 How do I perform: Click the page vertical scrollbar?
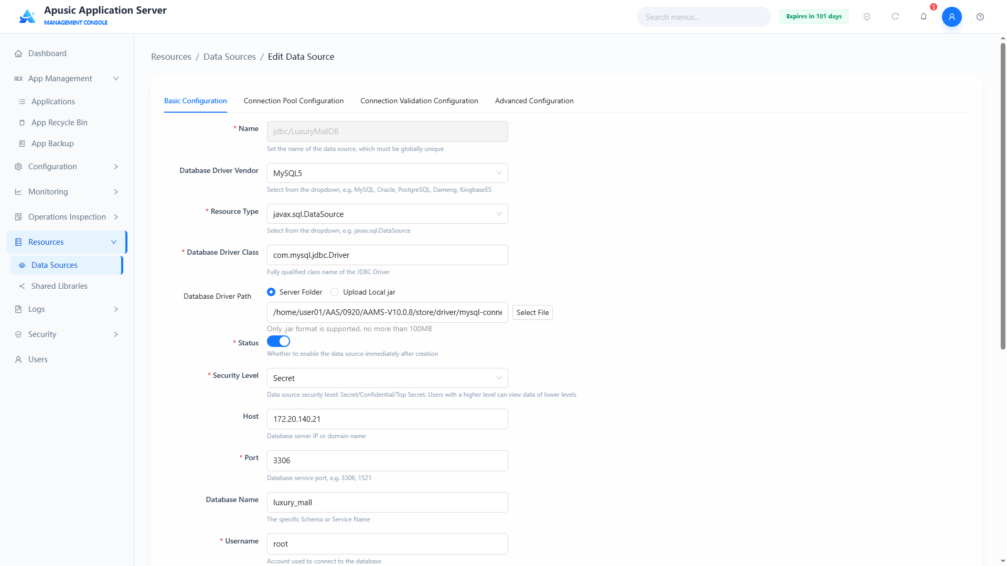click(1003, 197)
